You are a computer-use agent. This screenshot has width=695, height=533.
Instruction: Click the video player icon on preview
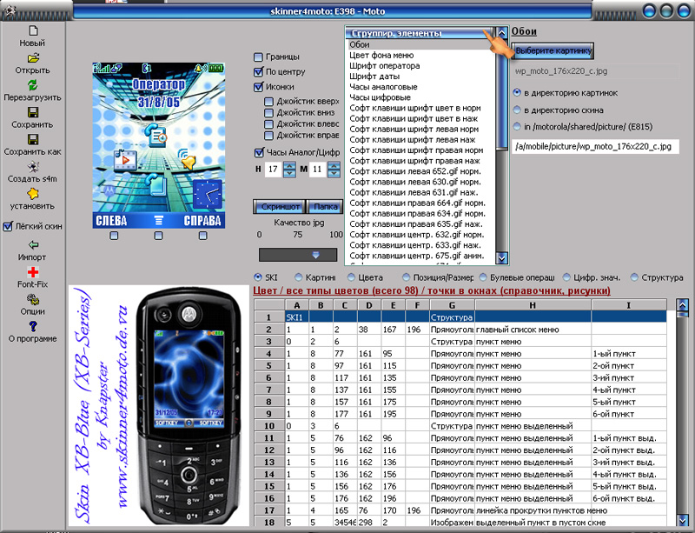pyautogui.click(x=125, y=160)
